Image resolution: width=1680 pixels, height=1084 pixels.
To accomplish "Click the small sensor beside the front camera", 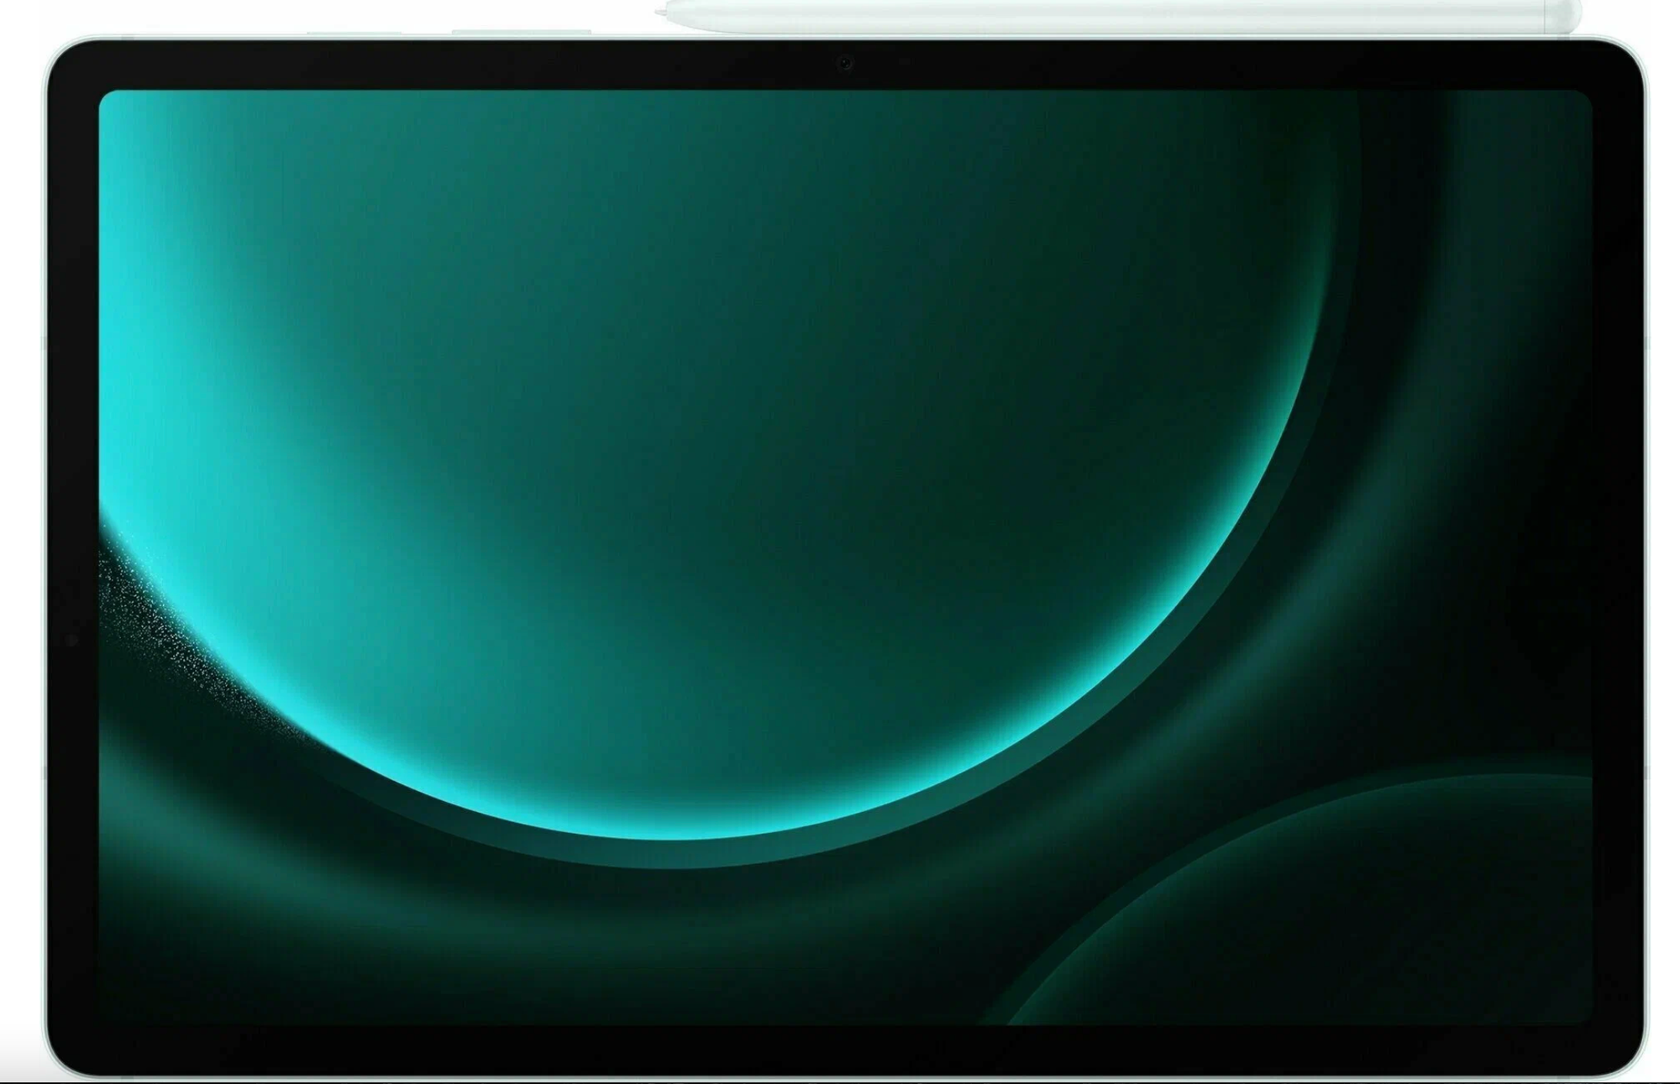I will [x=903, y=62].
